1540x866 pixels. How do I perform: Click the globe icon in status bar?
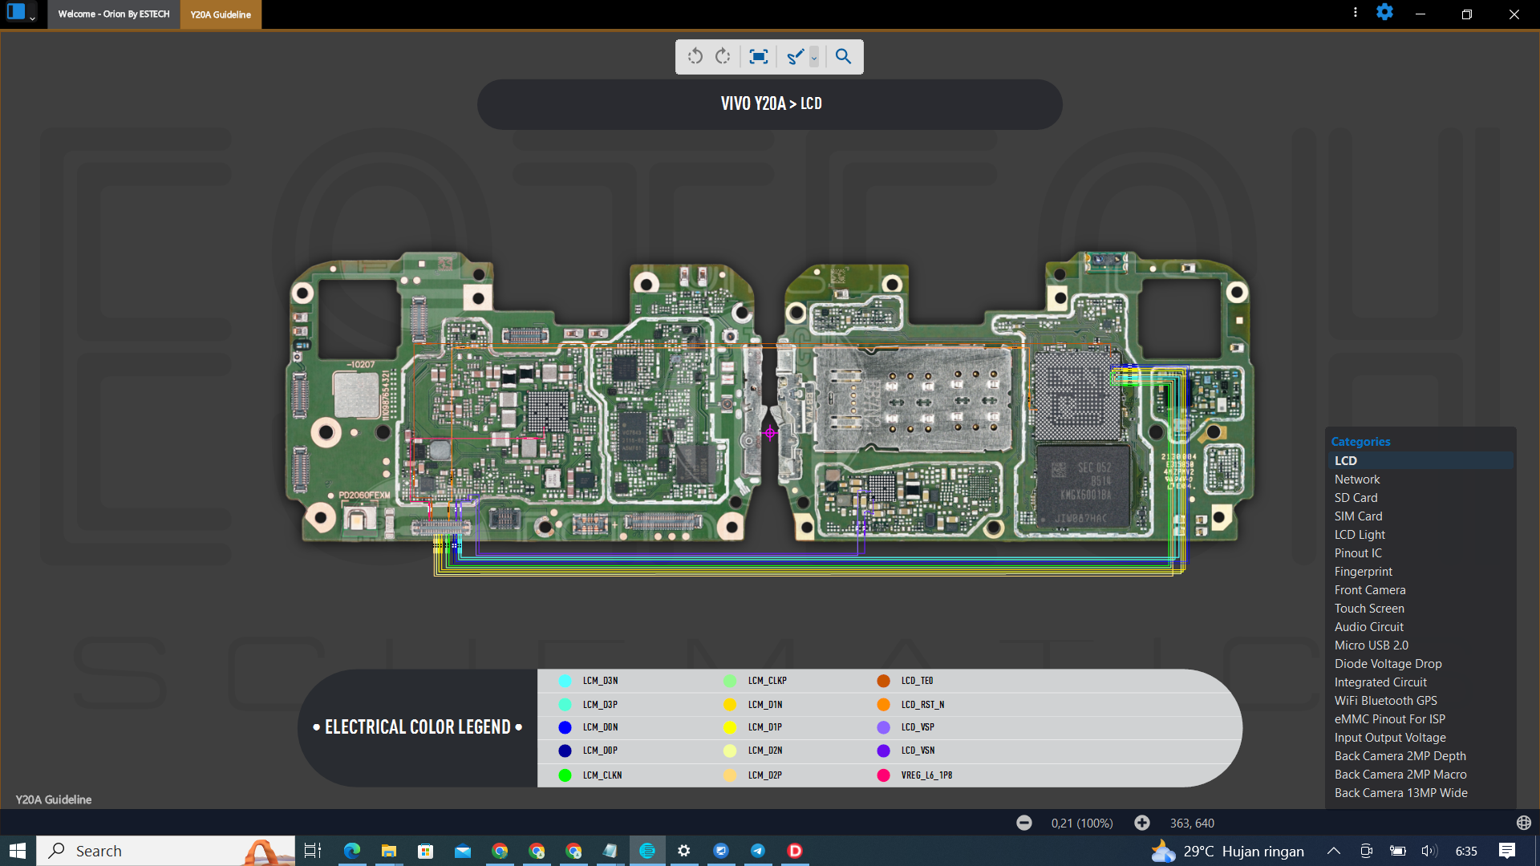(1523, 823)
